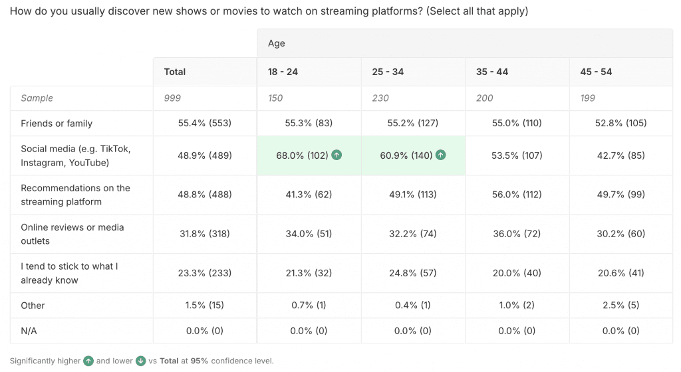Click the 56.0% (112) cell
Image resolution: width=681 pixels, height=372 pixels.
point(517,195)
